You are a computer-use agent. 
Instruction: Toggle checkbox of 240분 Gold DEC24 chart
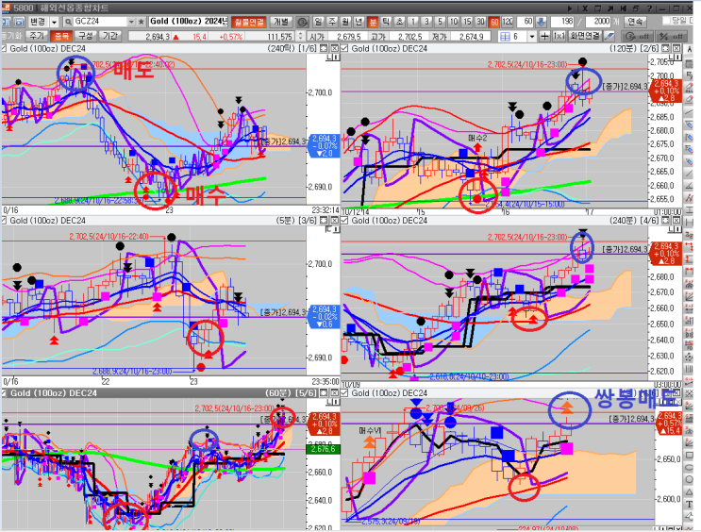[345, 221]
